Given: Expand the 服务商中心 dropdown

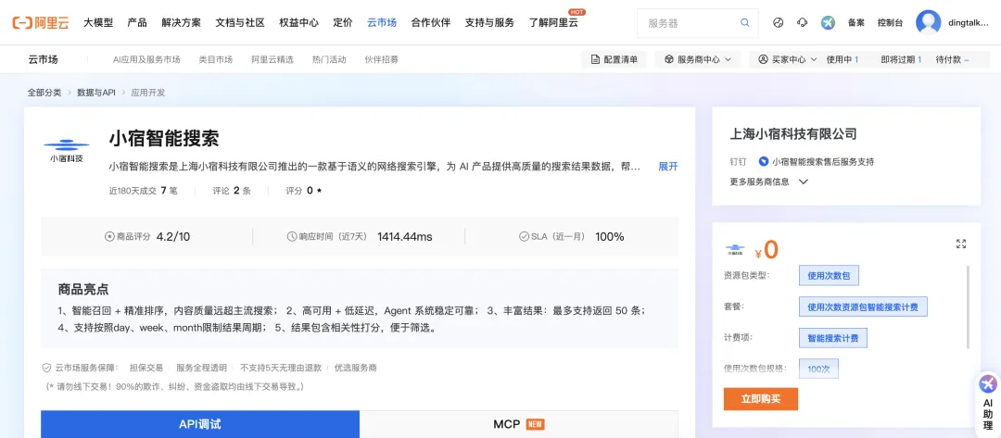Looking at the screenshot, I should (728, 59).
